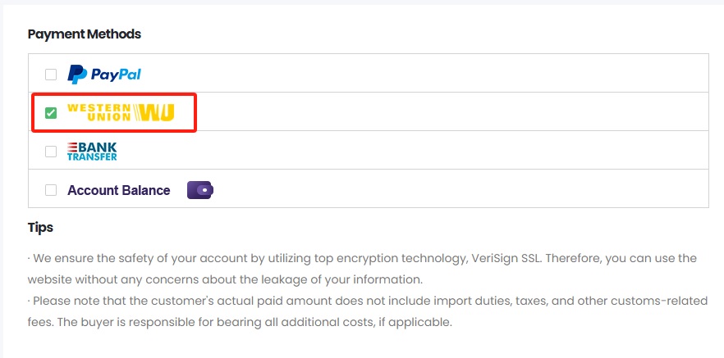The image size is (724, 358).
Task: Uncheck the Western Union checkbox
Action: [x=51, y=113]
